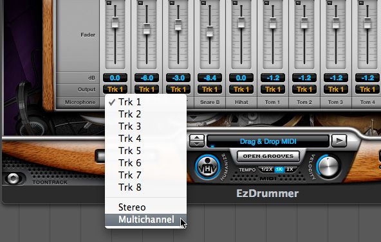Click the small square indicator above Hihat fader

[235, 3]
